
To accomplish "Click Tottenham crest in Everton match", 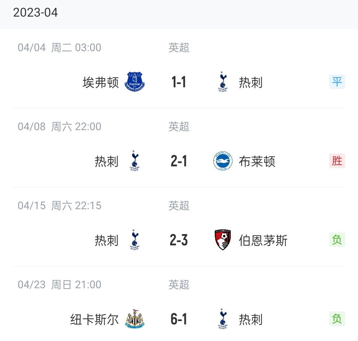I will coord(223,82).
